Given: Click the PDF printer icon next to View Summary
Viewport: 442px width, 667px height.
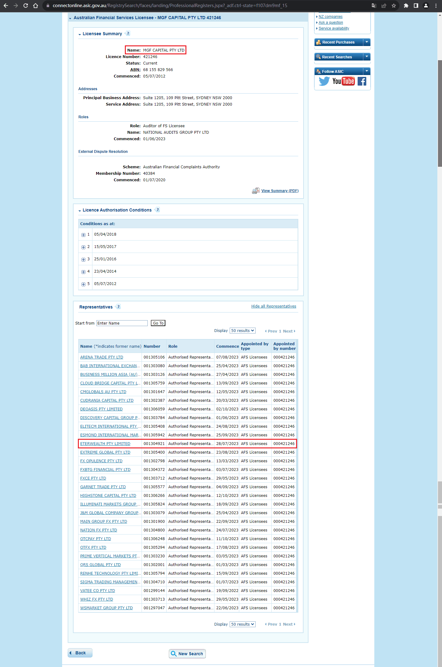Looking at the screenshot, I should coord(256,191).
